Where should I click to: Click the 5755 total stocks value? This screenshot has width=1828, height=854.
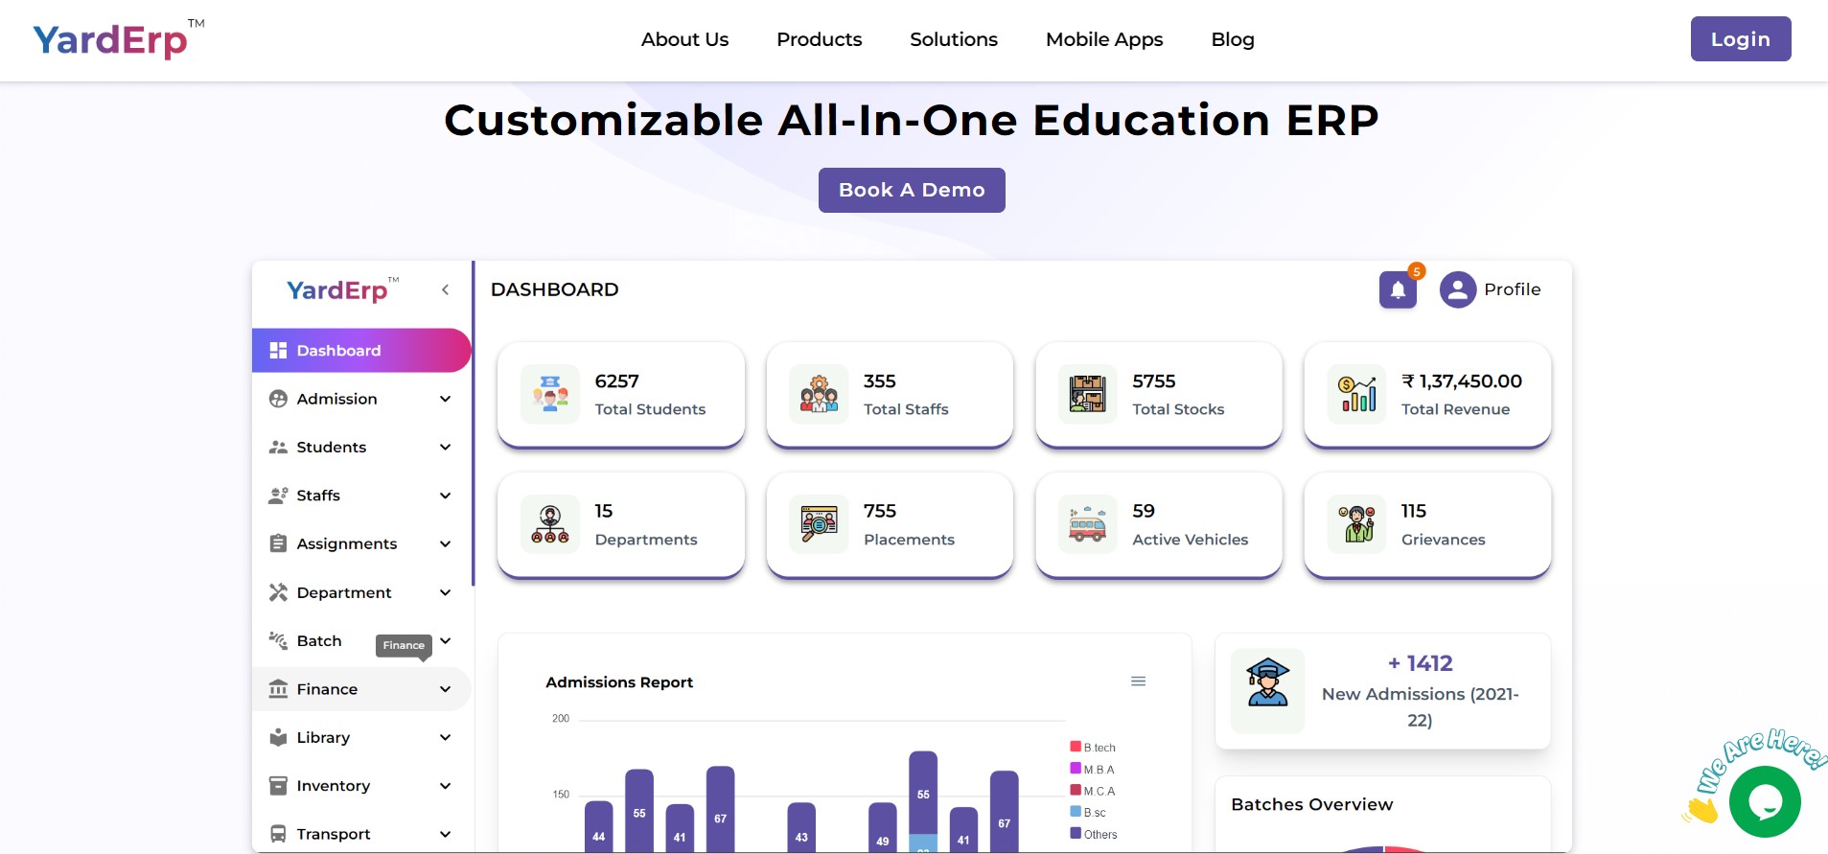(x=1154, y=381)
